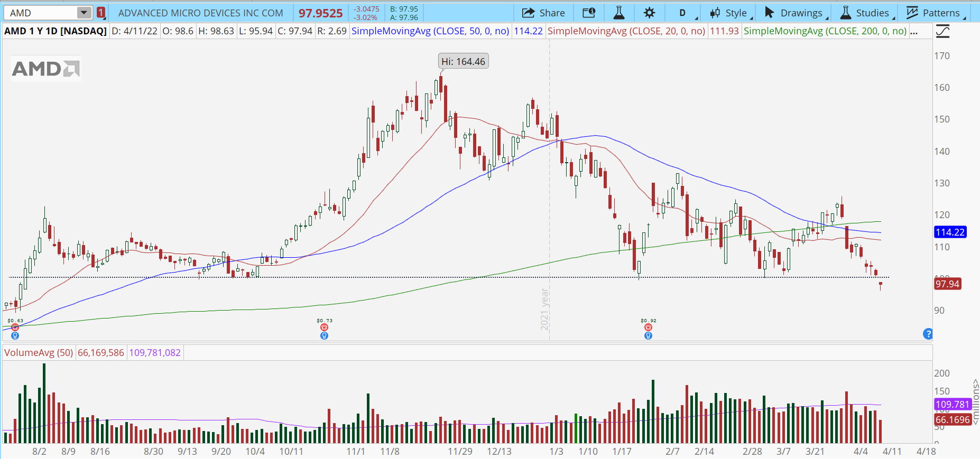Open the news and info book icon

tap(588, 13)
